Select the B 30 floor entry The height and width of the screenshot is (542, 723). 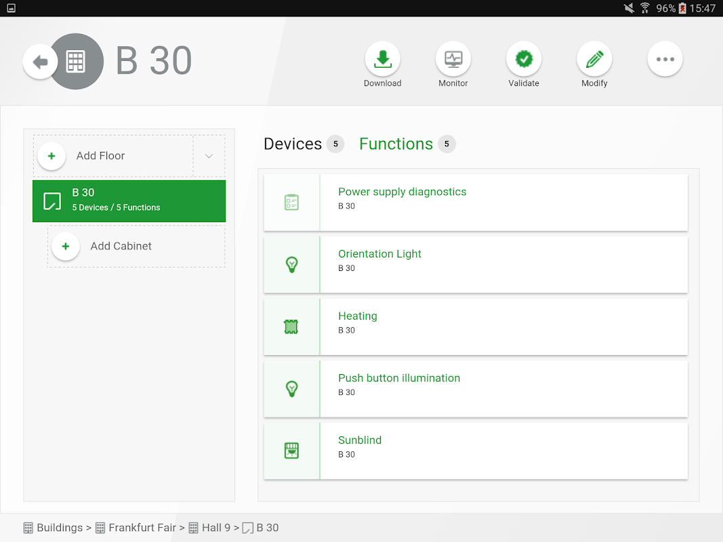pos(129,201)
